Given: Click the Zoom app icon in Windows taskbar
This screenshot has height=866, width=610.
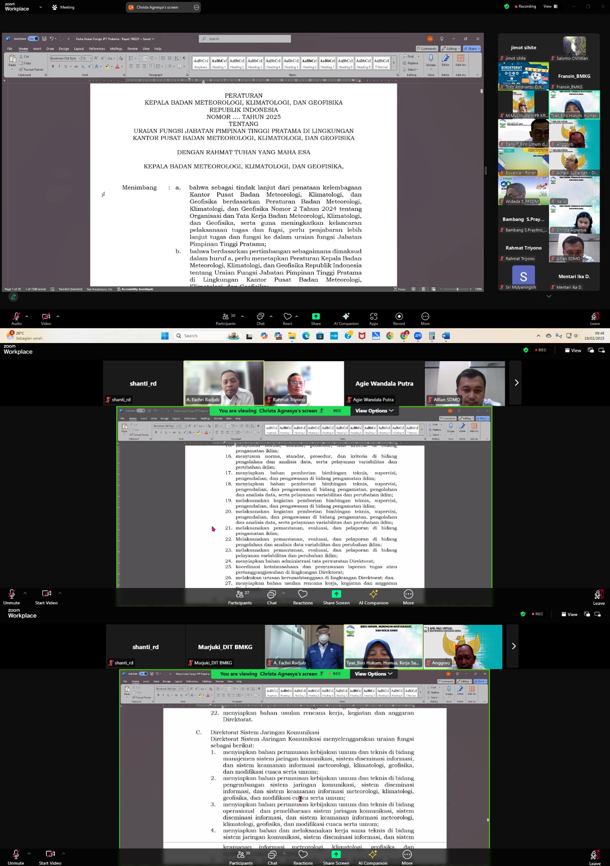Looking at the screenshot, I should point(418,336).
